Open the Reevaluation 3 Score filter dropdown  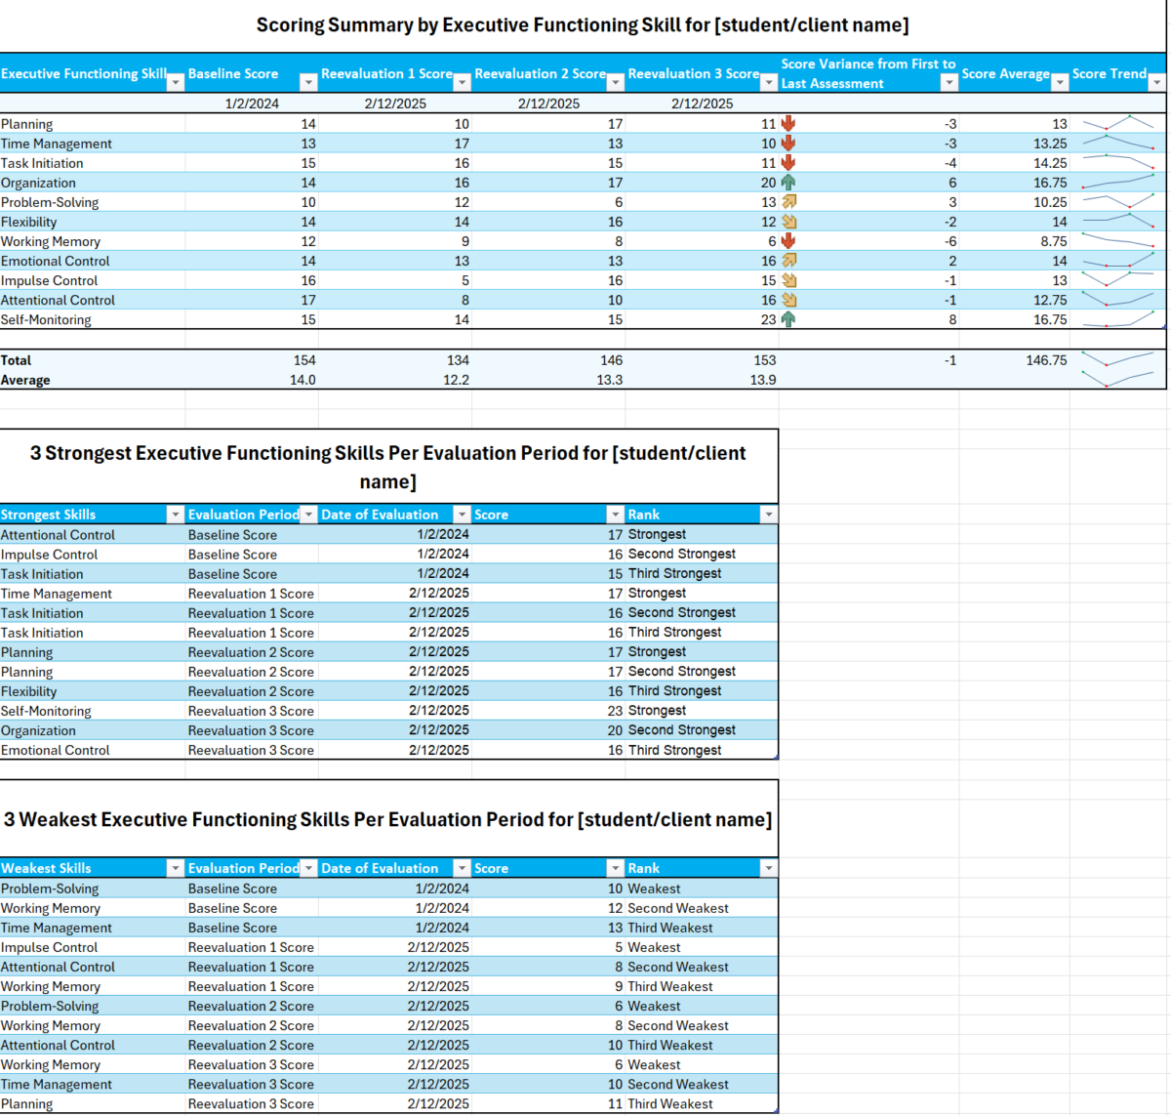tap(769, 83)
